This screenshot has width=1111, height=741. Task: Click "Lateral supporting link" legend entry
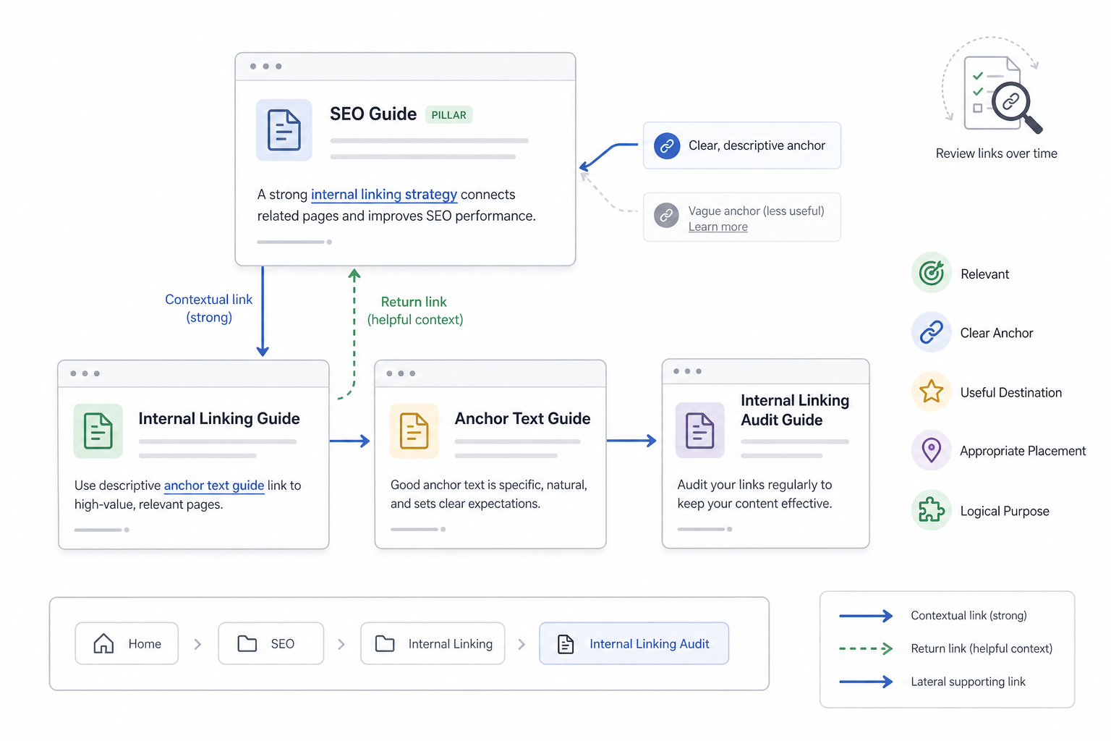pyautogui.click(x=933, y=682)
